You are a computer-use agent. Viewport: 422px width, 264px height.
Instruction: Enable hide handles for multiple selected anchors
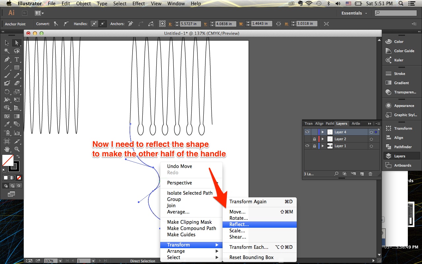pos(103,24)
